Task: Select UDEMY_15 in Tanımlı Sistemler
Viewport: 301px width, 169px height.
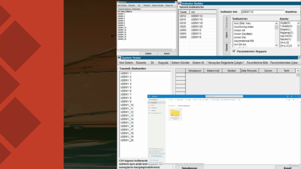Action: tap(127, 123)
